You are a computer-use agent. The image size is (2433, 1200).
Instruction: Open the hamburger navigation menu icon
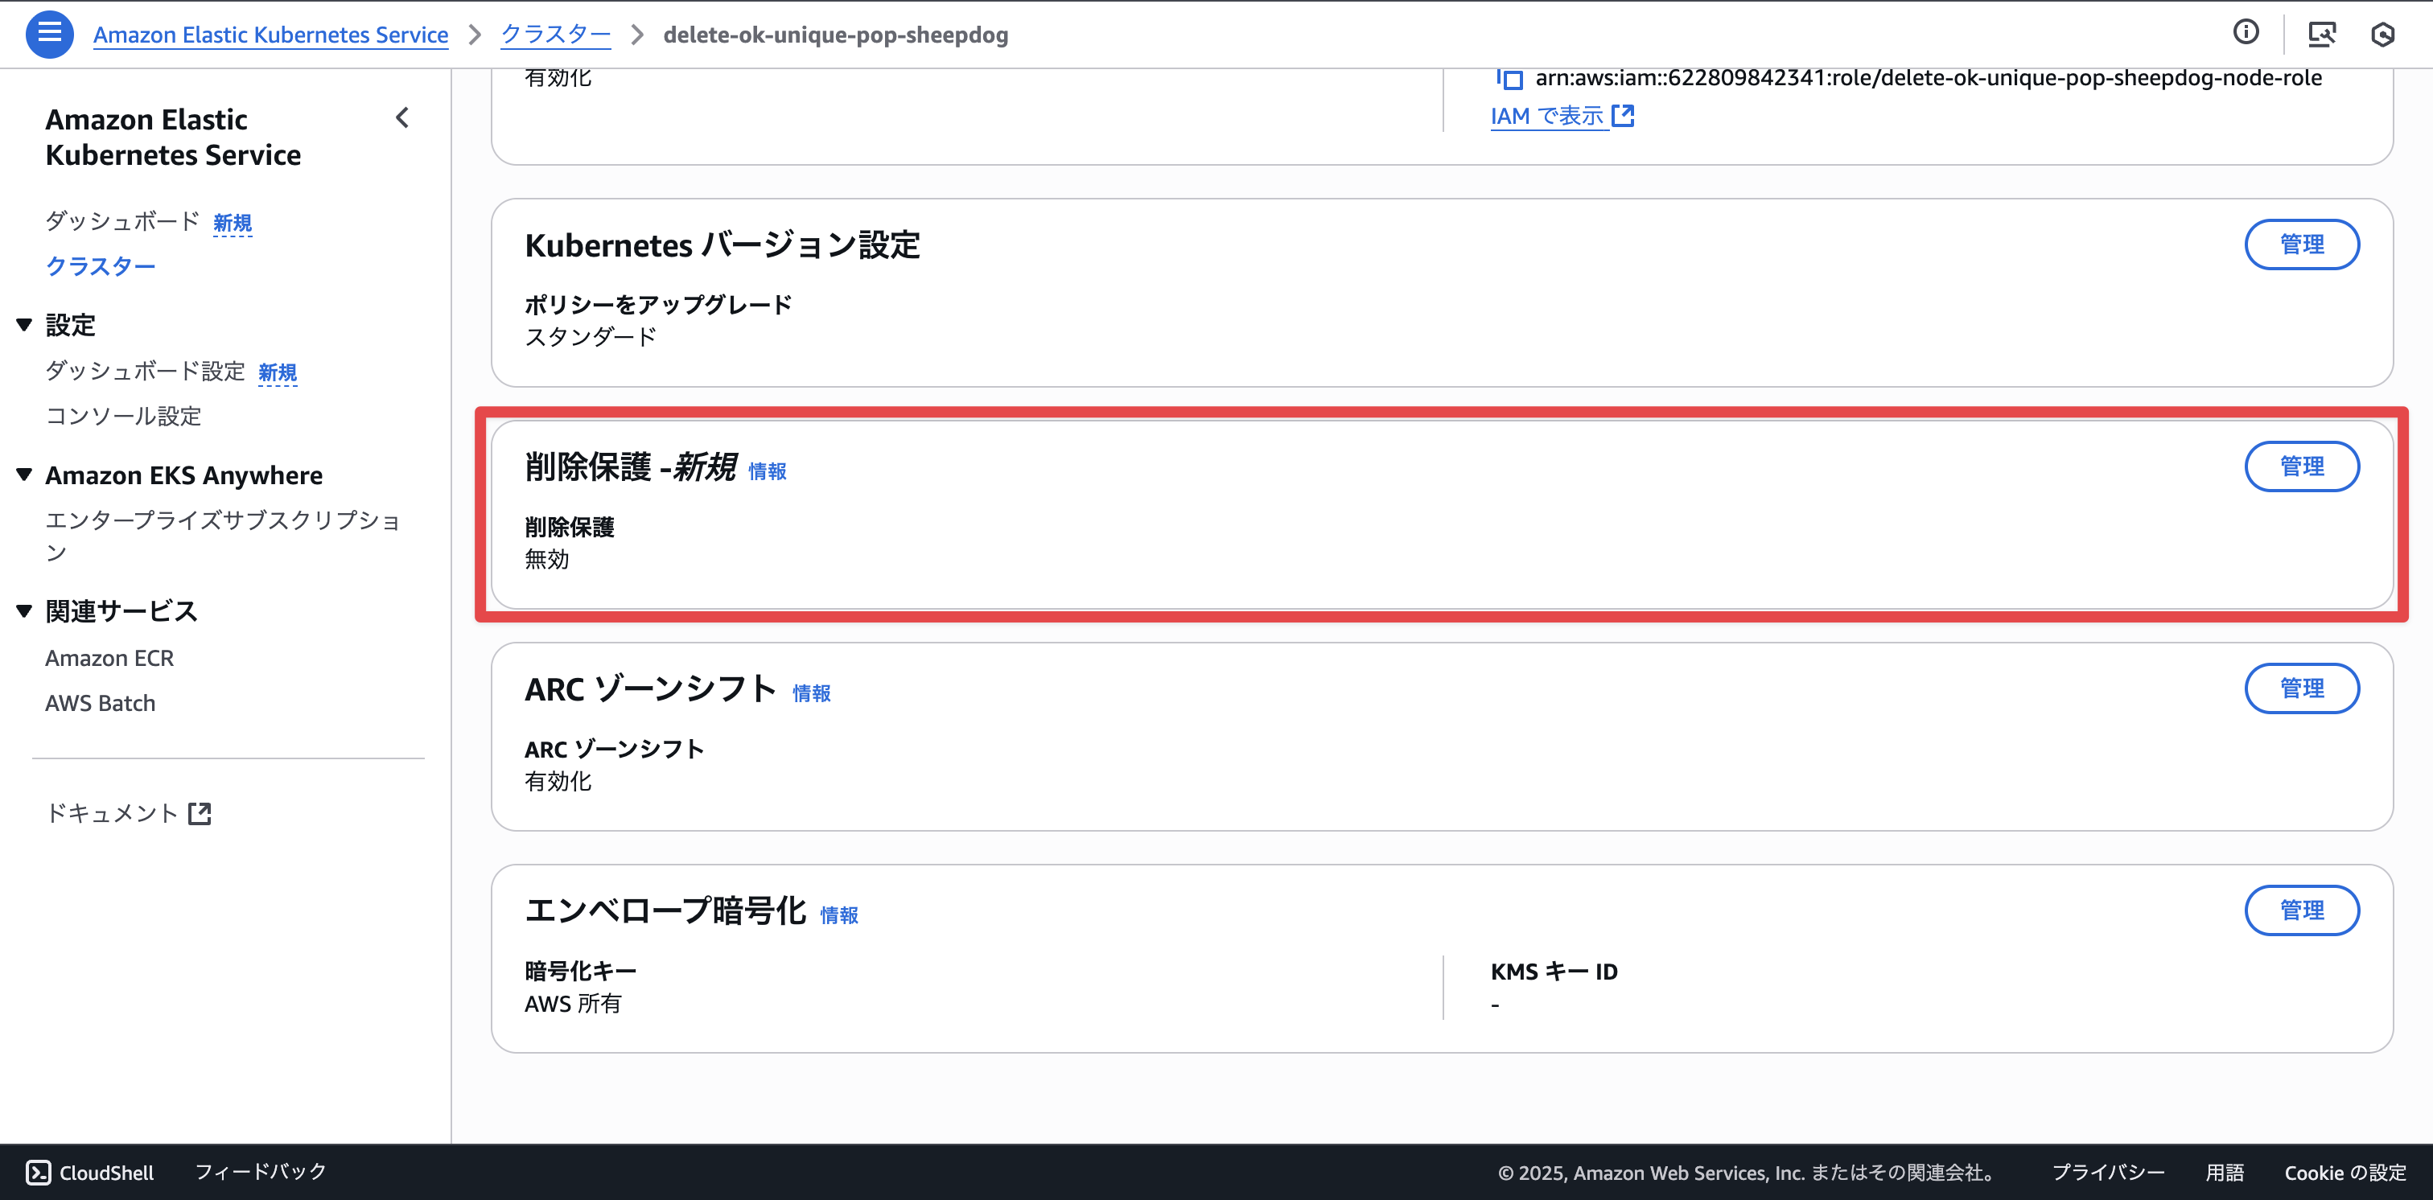(49, 34)
